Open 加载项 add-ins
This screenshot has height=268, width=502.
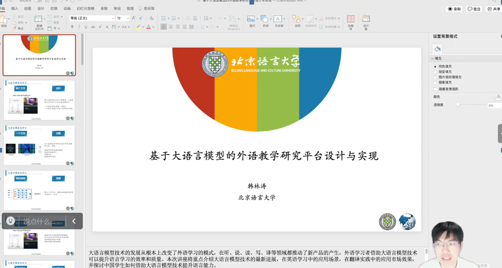pyautogui.click(x=350, y=22)
